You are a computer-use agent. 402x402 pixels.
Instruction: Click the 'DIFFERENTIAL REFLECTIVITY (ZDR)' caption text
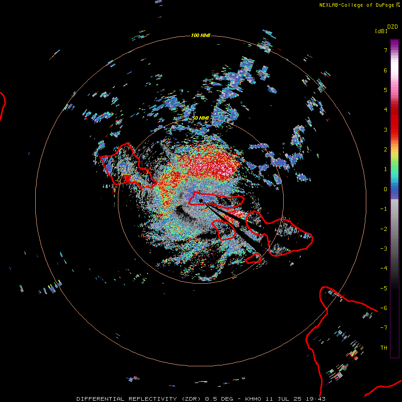point(140,399)
